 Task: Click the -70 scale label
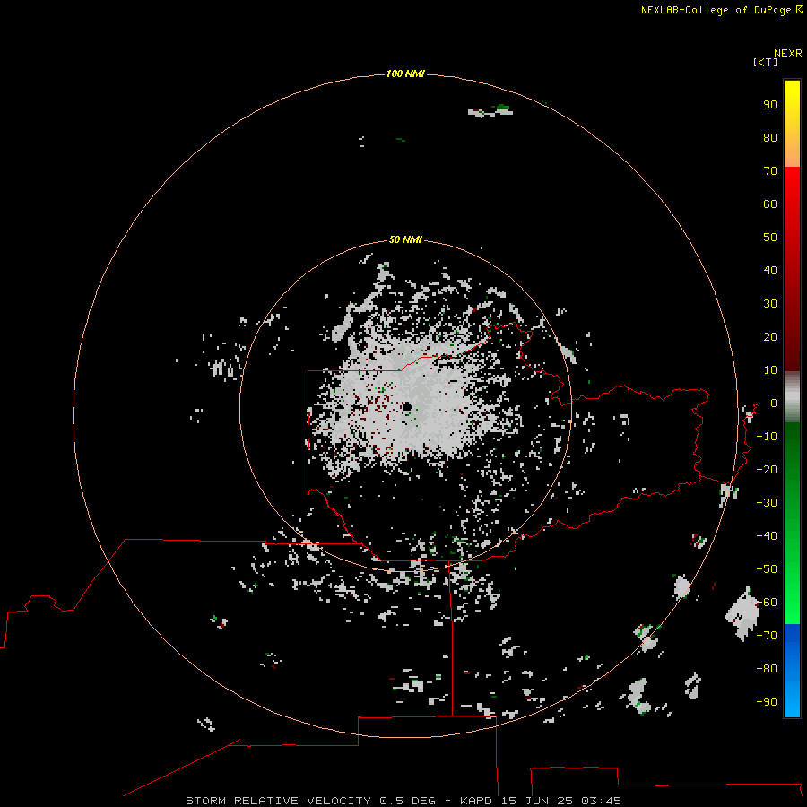click(x=767, y=636)
